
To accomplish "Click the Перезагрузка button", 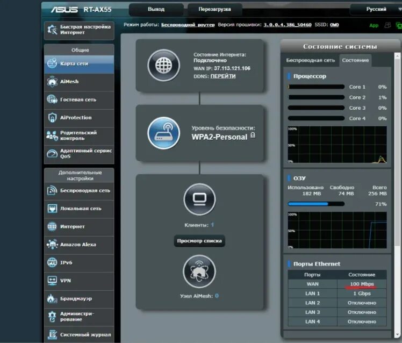I will (214, 9).
